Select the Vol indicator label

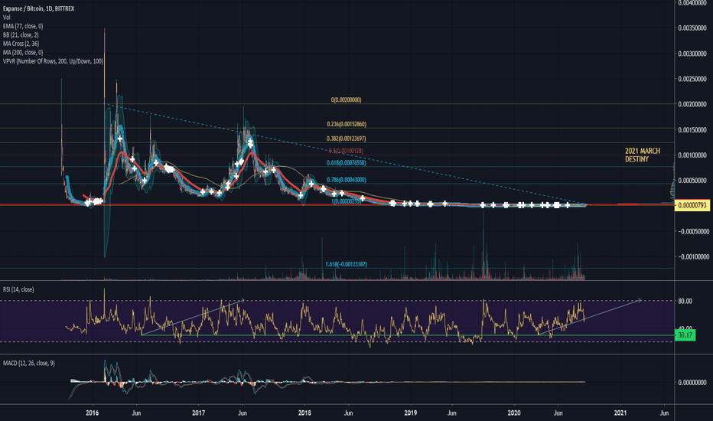tap(6, 18)
